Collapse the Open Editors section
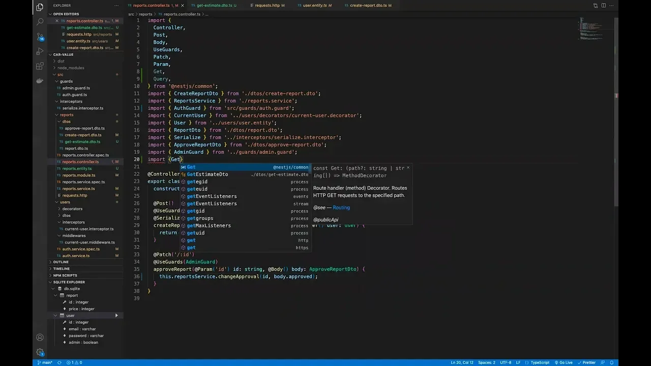Viewport: 651px width, 366px height. (66, 14)
